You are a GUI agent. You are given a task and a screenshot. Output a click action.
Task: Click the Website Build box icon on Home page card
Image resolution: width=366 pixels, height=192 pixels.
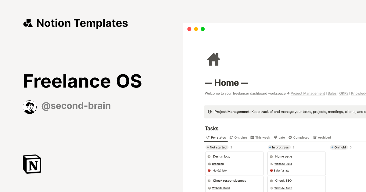pyautogui.click(x=272, y=164)
